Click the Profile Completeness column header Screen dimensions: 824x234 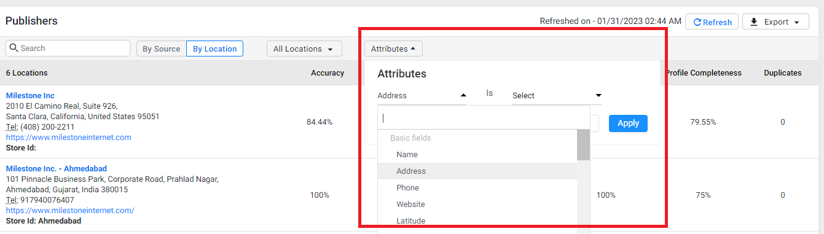[704, 73]
